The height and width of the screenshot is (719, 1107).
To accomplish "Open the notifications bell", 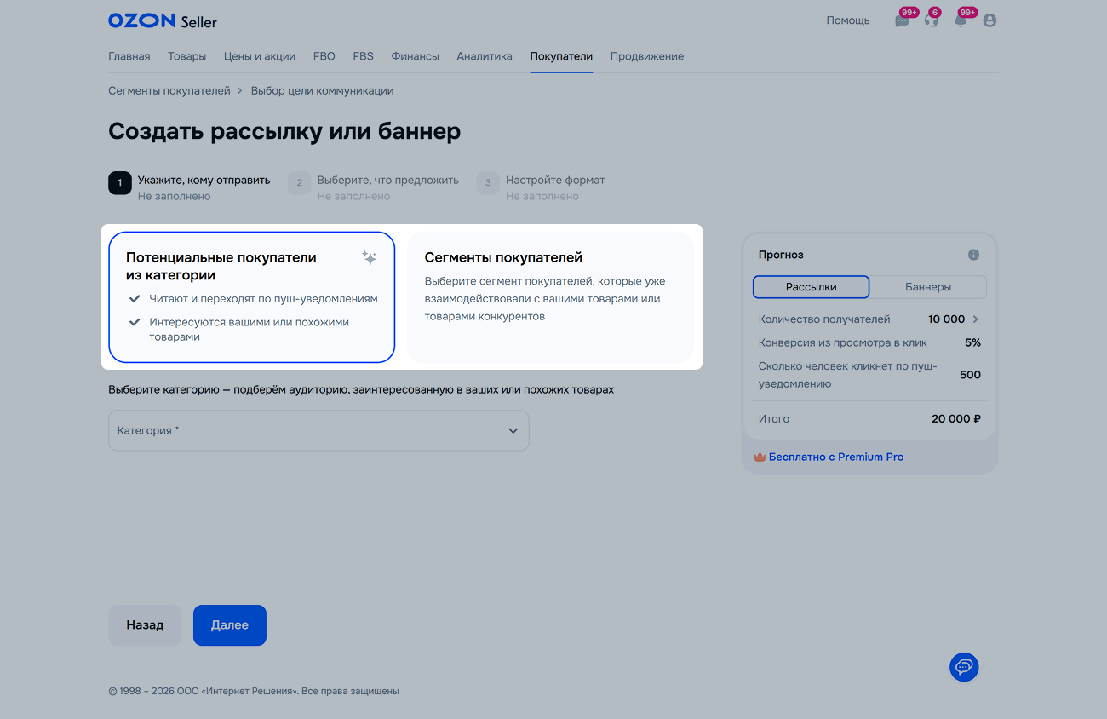I will pyautogui.click(x=961, y=21).
